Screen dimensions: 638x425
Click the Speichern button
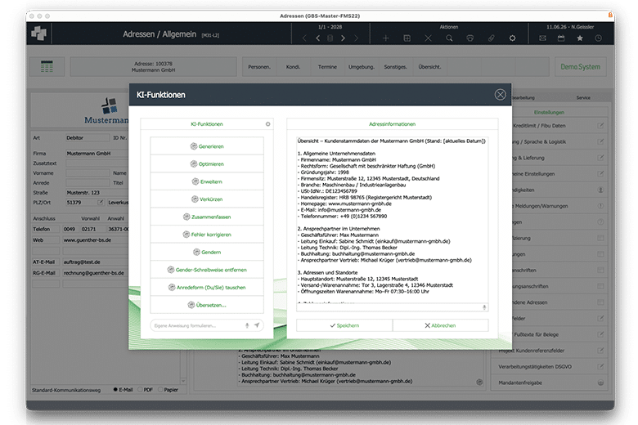pos(344,325)
